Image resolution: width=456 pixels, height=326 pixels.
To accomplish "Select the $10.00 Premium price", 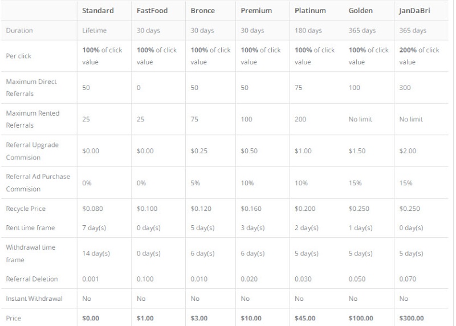I will (251, 318).
